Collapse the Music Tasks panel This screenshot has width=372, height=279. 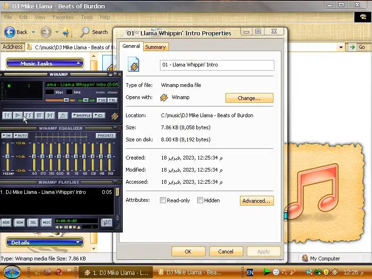[x=45, y=64]
